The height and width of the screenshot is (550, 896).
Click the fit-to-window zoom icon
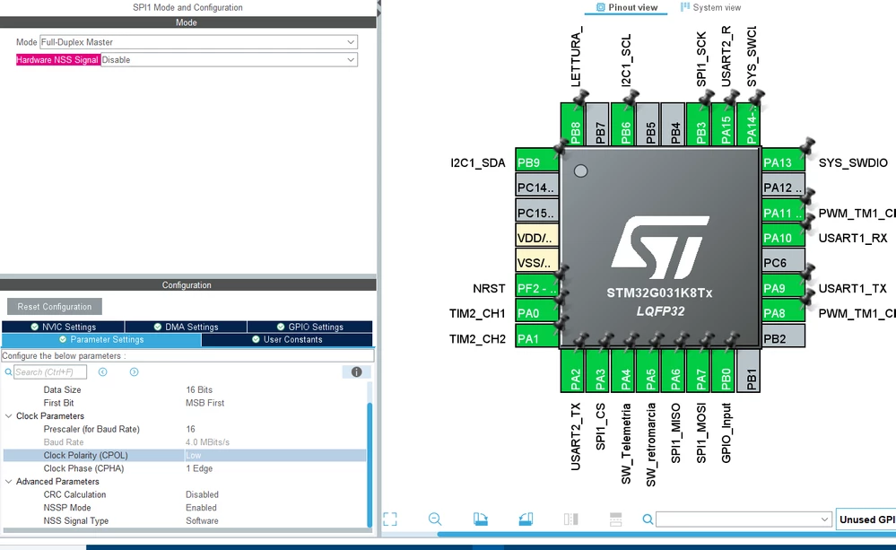point(390,519)
